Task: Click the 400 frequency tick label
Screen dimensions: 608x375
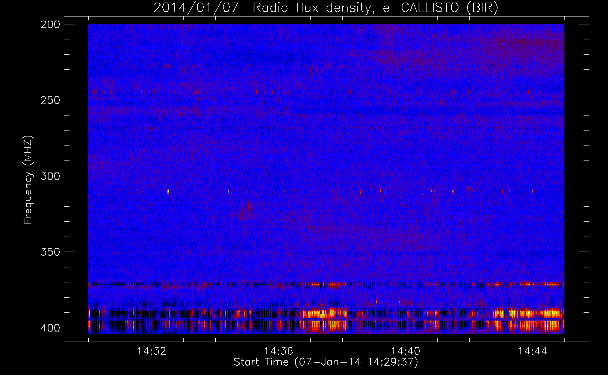Action: (50, 328)
